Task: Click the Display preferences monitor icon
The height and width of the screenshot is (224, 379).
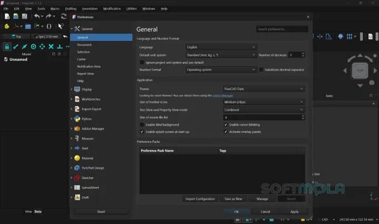Action: 77,89
